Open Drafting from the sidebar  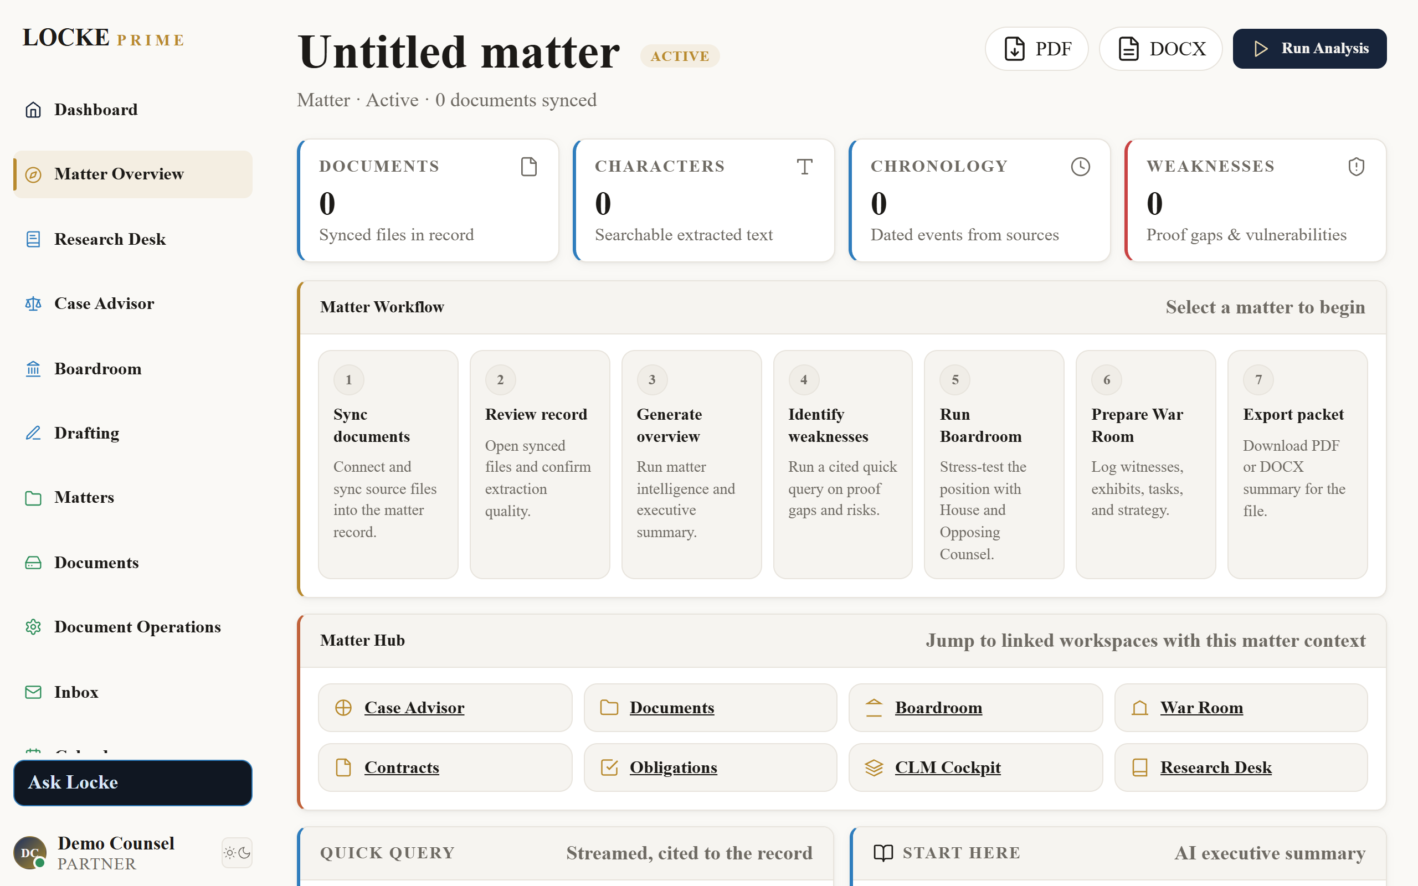coord(133,433)
